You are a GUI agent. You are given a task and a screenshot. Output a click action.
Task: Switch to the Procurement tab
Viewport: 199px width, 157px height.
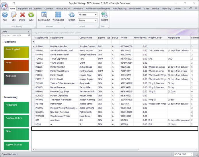point(135,9)
